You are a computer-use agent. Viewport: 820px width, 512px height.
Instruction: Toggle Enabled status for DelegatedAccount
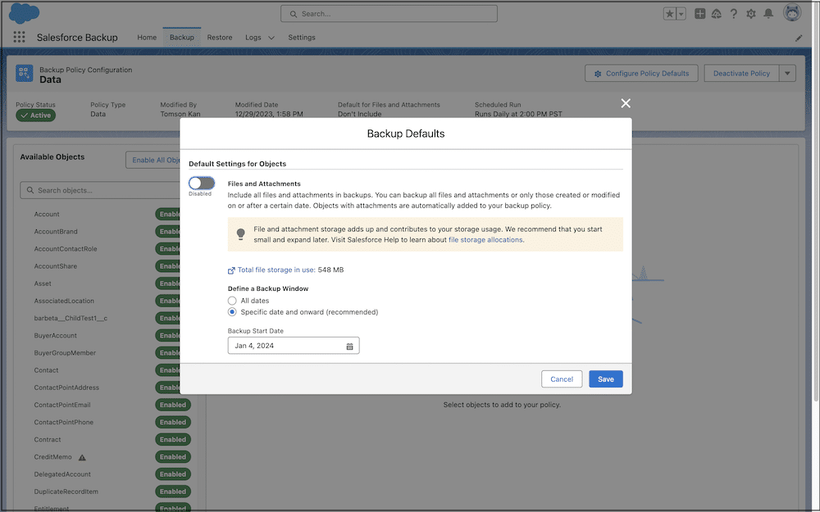[x=173, y=473]
